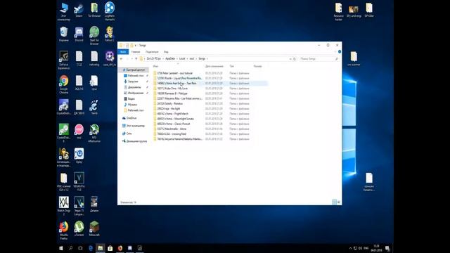Viewport: 450px width, 253px height.
Task: Go back in File Explorer
Action: pos(122,58)
